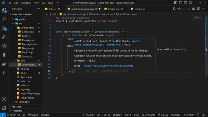Open Explorer views and more actions ellipsis
The width and height of the screenshot is (208, 117).
pyautogui.click(x=38, y=9)
